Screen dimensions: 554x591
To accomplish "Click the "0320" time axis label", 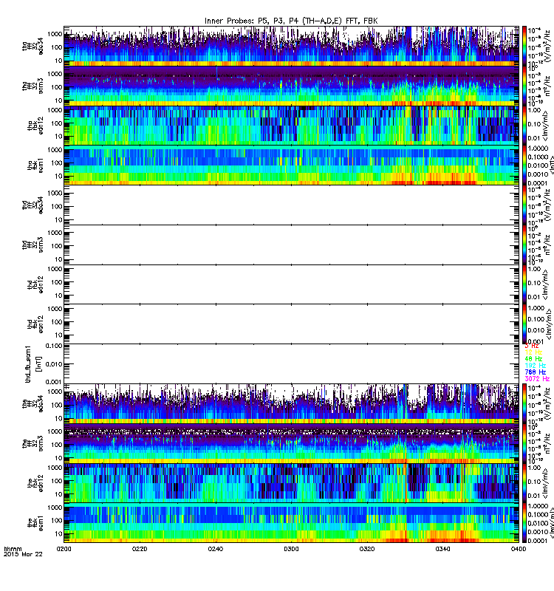I will pos(367,549).
